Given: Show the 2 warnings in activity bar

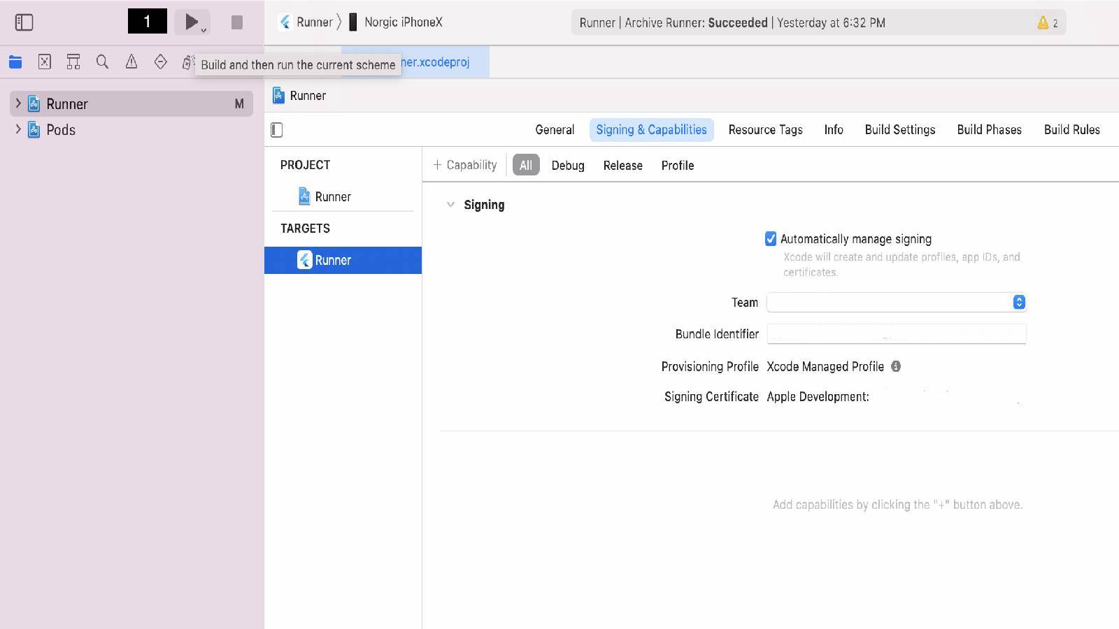Looking at the screenshot, I should coord(1048,23).
